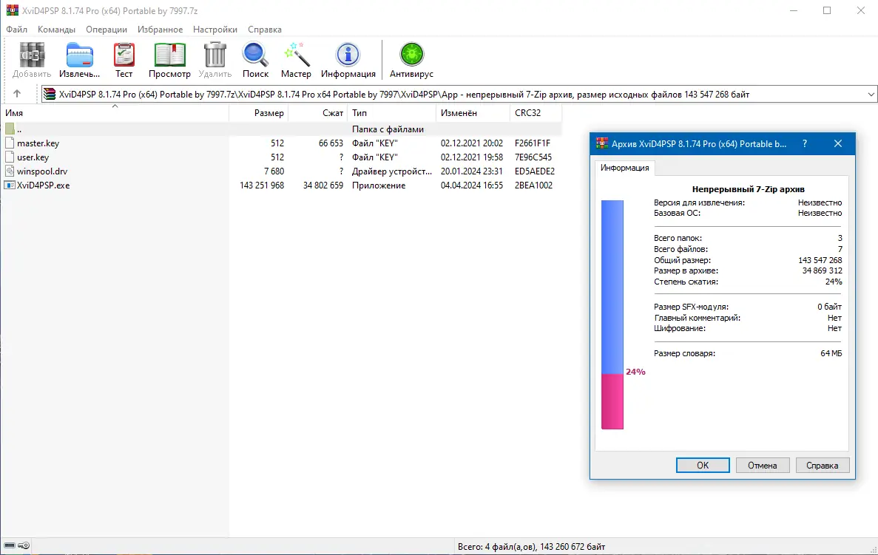Click the Информация toolbar icon
Image resolution: width=878 pixels, height=555 pixels.
click(x=348, y=55)
